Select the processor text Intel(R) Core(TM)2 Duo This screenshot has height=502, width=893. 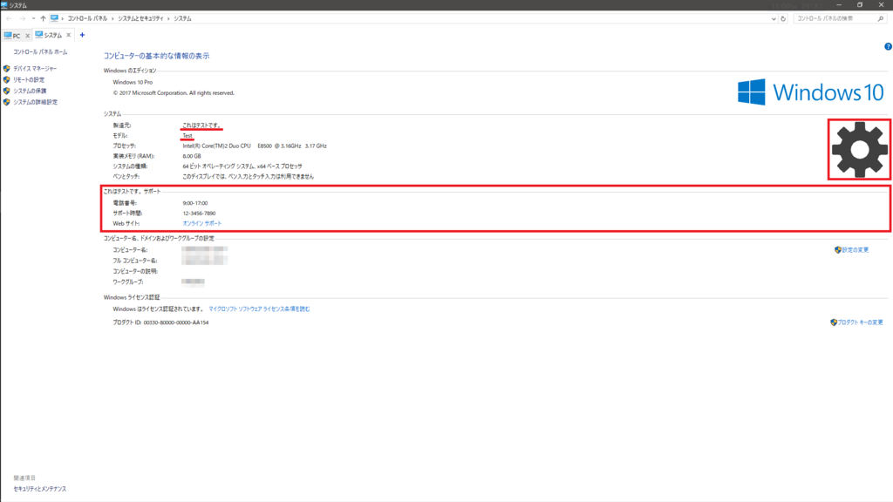pos(216,146)
